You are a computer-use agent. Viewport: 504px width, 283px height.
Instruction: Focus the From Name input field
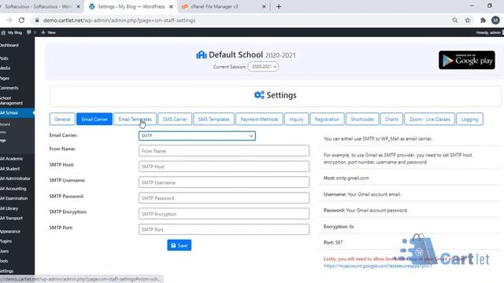pyautogui.click(x=224, y=151)
